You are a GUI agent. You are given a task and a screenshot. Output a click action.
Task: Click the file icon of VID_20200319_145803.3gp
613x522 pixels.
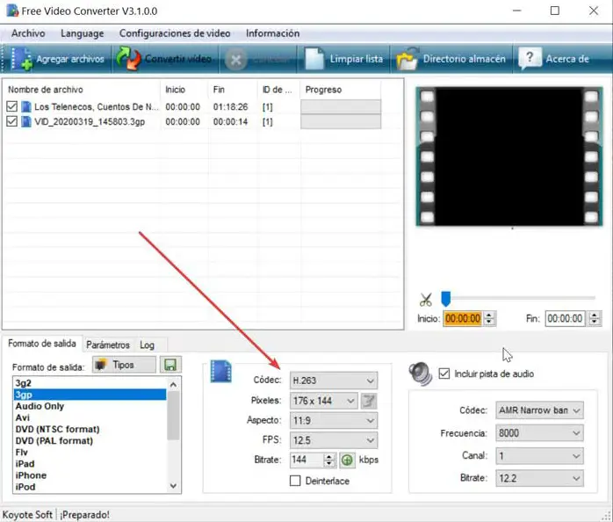pos(26,121)
